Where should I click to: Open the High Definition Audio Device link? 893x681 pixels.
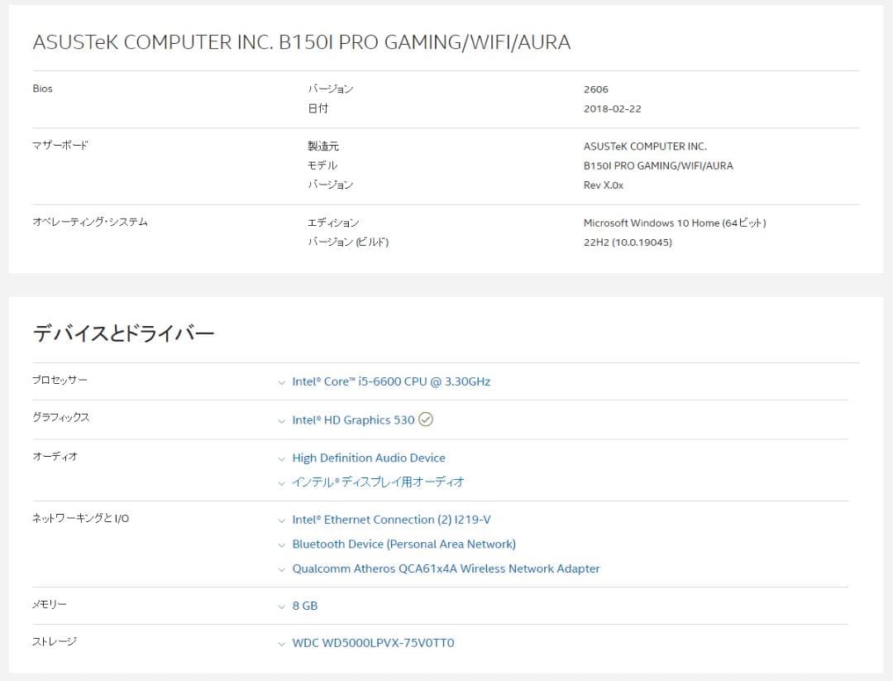tap(369, 458)
